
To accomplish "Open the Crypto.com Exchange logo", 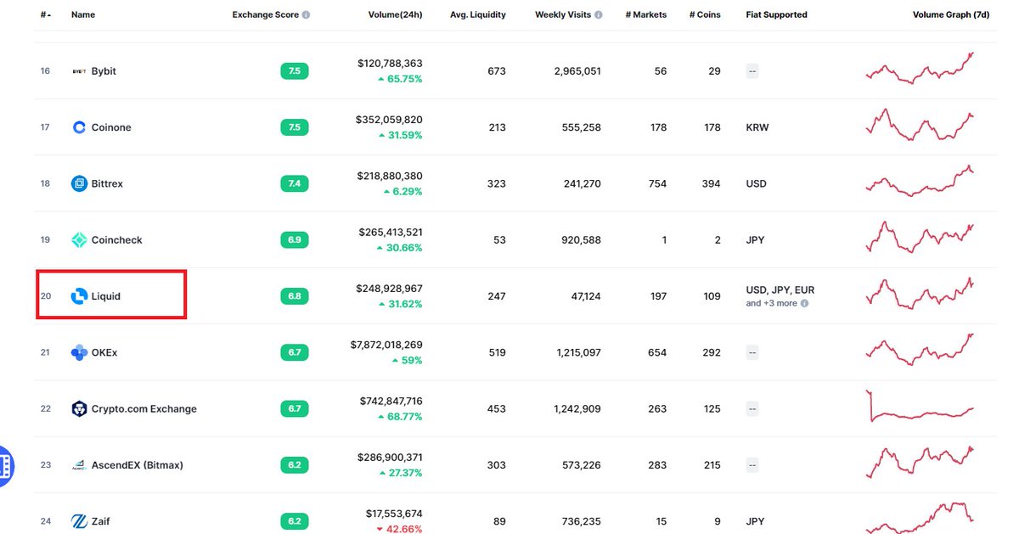I will click(79, 408).
